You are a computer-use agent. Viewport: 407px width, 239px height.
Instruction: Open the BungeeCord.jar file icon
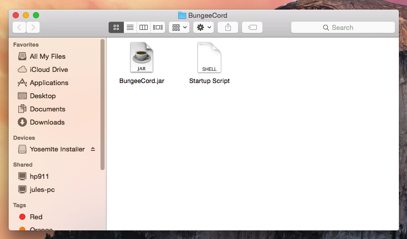tap(142, 58)
